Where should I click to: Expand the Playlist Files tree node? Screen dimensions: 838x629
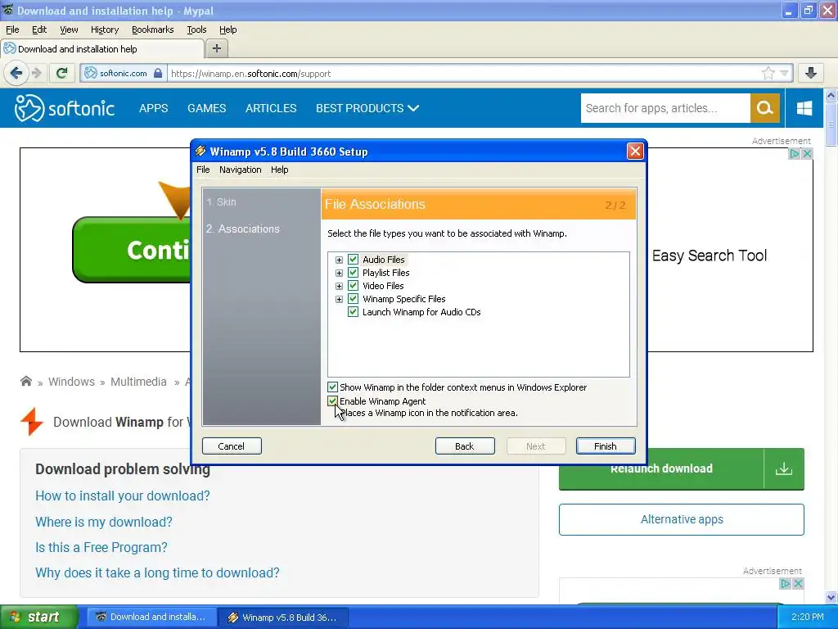coord(339,273)
